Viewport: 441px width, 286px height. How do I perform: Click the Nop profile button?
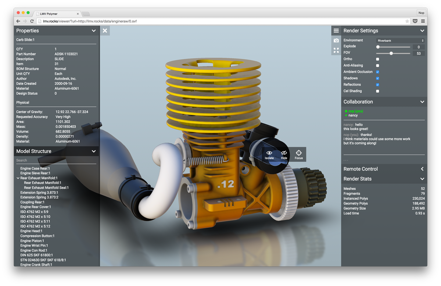421,13
